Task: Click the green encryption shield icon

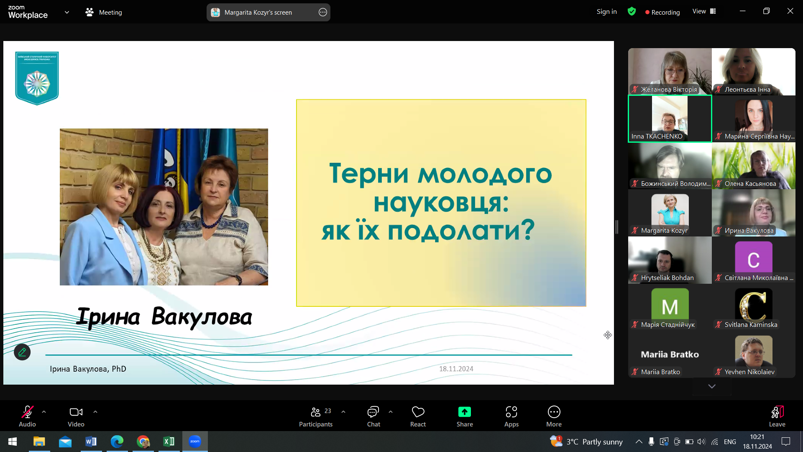Action: 632,12
